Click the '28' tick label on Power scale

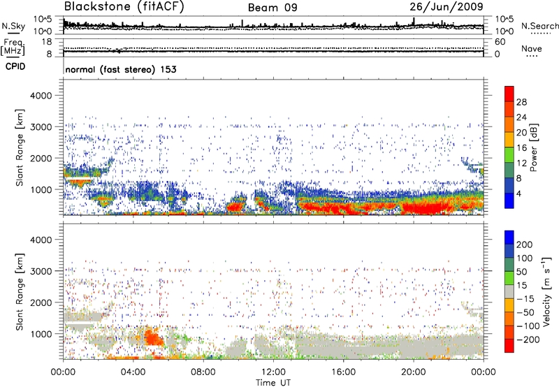click(521, 102)
